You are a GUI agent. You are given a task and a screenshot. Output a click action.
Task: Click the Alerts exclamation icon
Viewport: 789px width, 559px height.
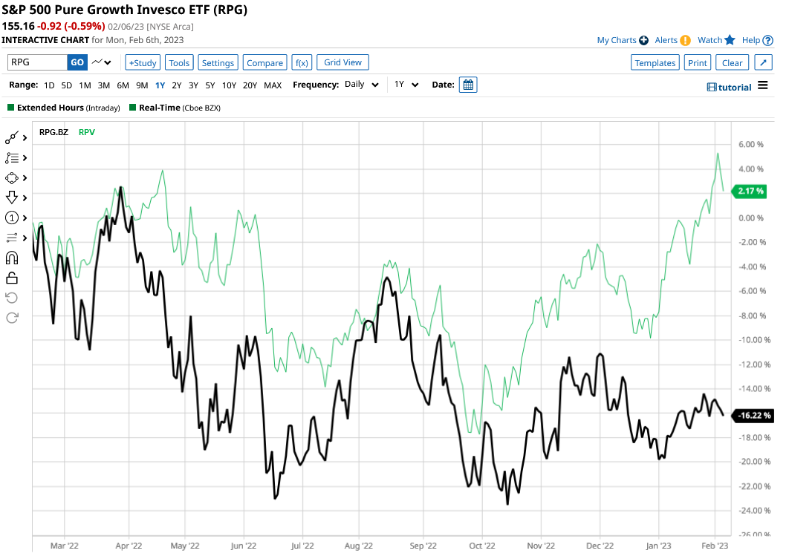pos(685,40)
